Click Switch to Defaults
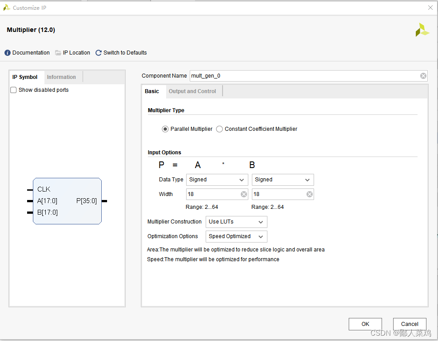 pos(125,53)
